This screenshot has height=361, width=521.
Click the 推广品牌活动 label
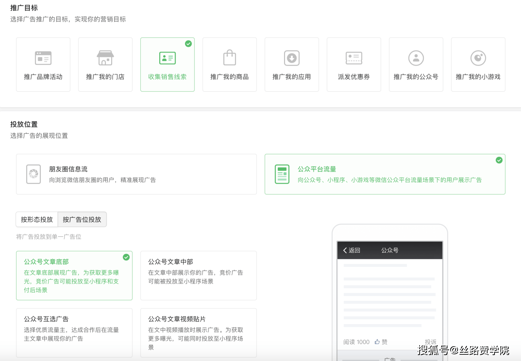pos(43,77)
